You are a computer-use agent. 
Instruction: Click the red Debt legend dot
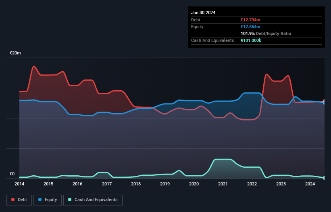(x=13, y=200)
